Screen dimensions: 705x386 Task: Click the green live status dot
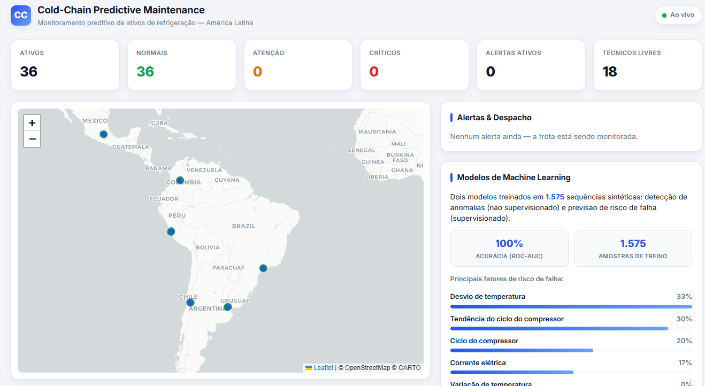664,16
